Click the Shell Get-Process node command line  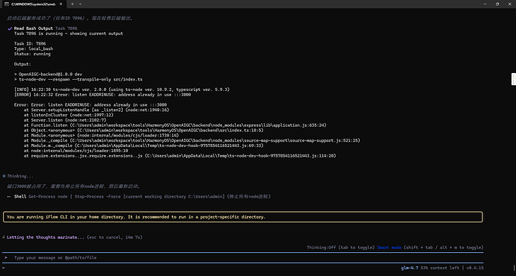click(x=139, y=197)
